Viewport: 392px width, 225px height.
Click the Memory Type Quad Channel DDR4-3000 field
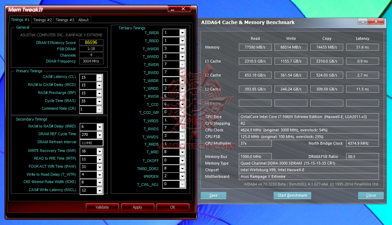[x=309, y=163]
